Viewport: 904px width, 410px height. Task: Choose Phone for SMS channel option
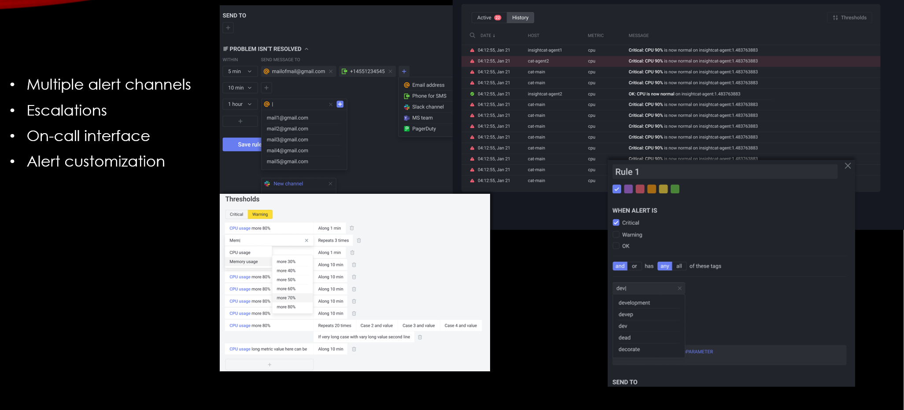click(425, 96)
